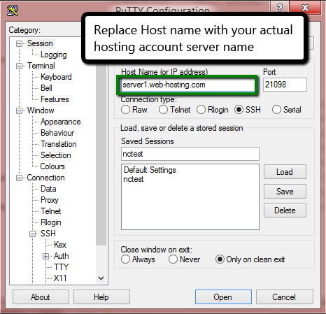
Task: Select TTY under SSH
Action: pyautogui.click(x=61, y=267)
